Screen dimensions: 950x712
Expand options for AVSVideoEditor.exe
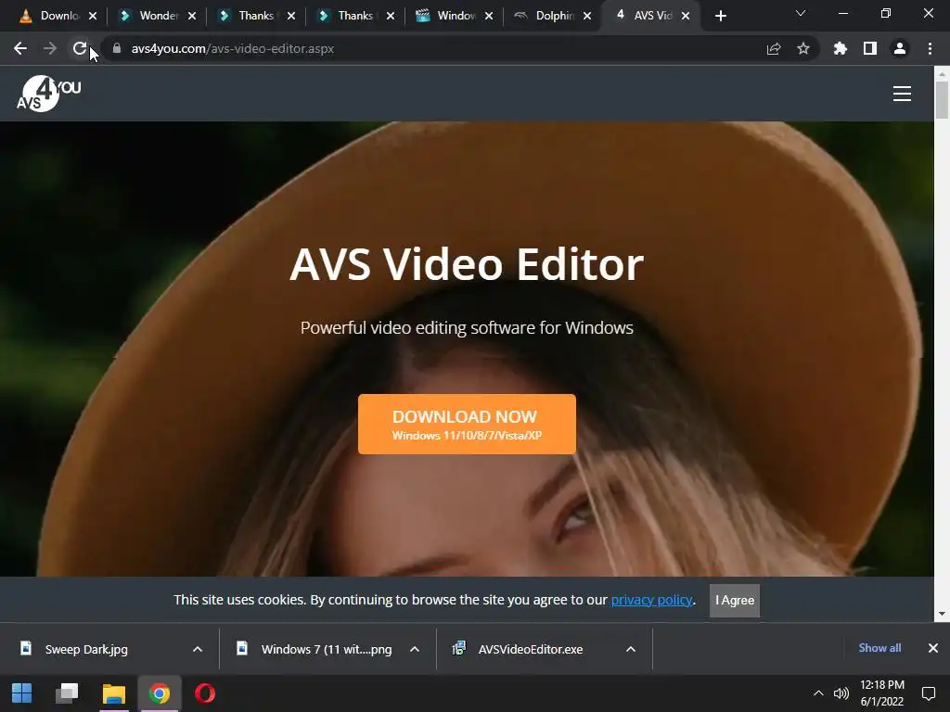click(631, 649)
